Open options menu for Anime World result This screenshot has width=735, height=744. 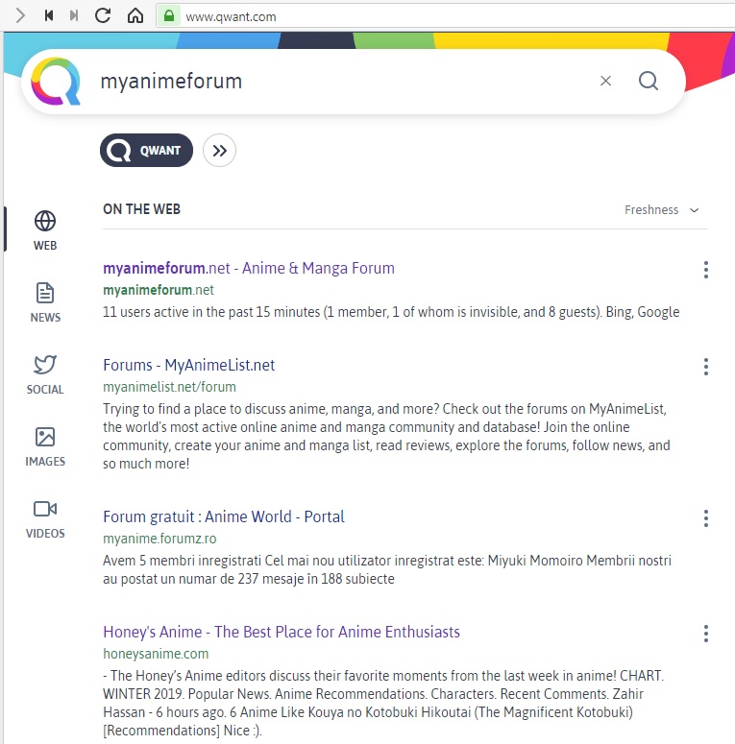706,518
